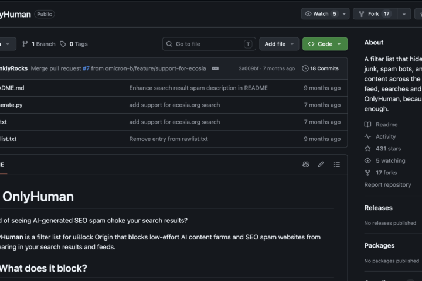The height and width of the screenshot is (281, 422).
Task: Click the branch icon beside 1 Branch
Action: [25, 44]
